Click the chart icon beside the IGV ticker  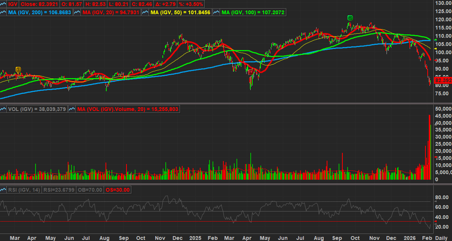4,3
